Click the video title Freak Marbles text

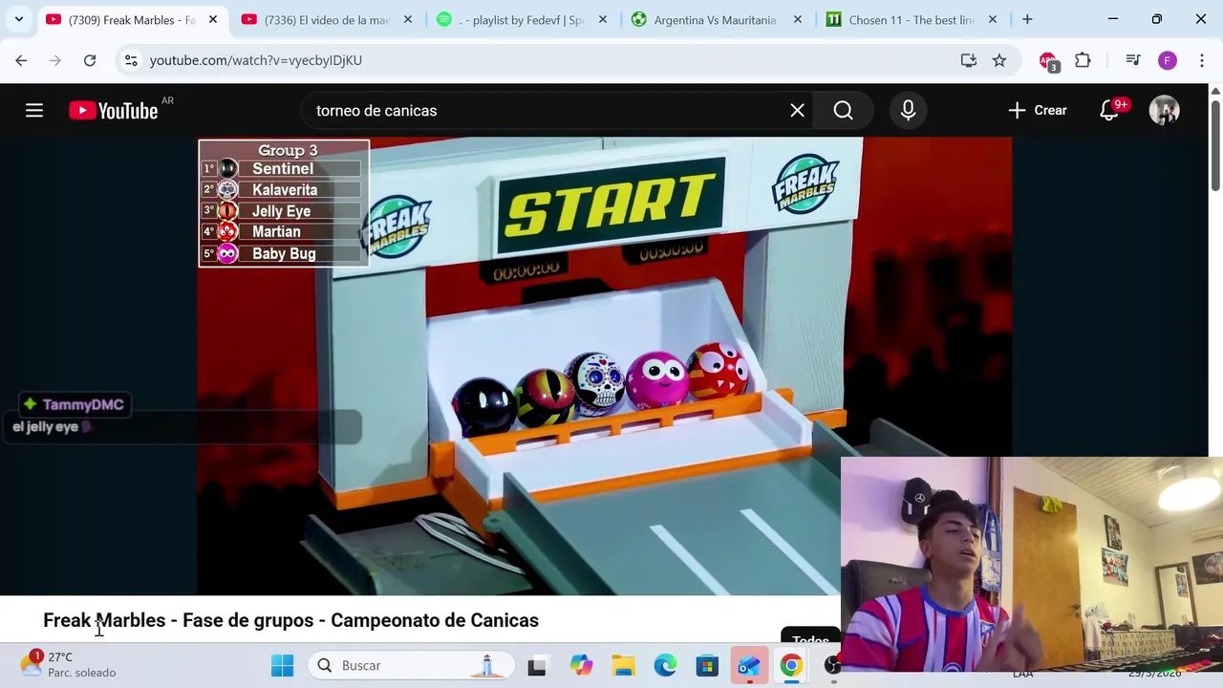[290, 620]
